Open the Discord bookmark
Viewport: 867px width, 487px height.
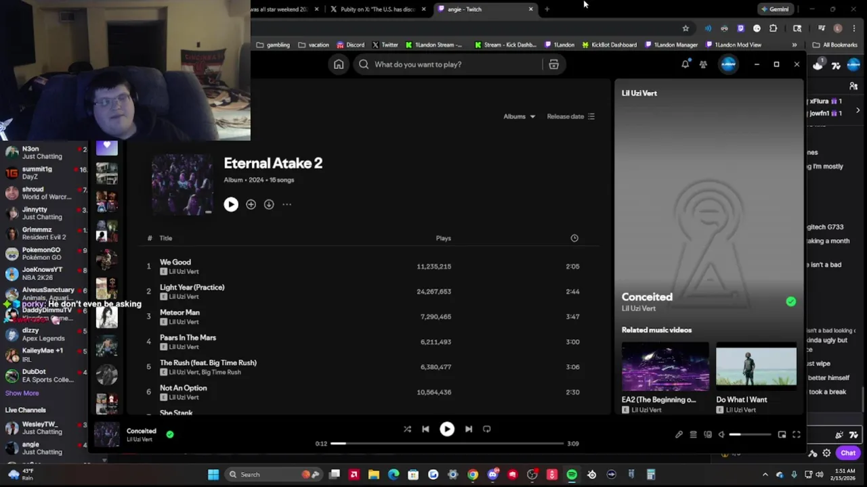click(x=350, y=45)
